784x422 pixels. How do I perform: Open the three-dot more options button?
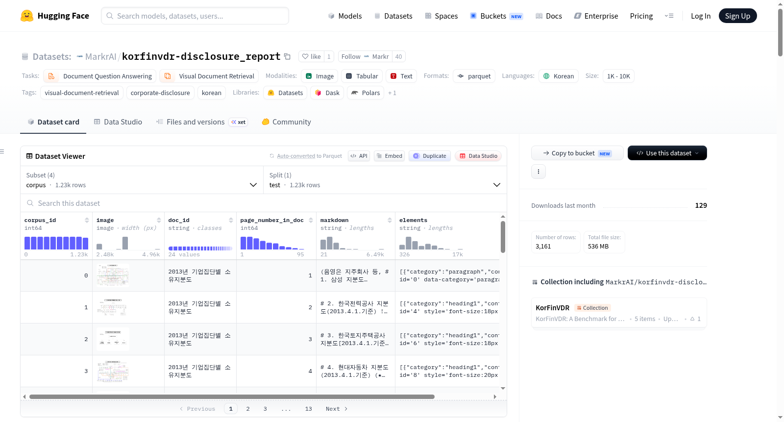[x=539, y=172]
